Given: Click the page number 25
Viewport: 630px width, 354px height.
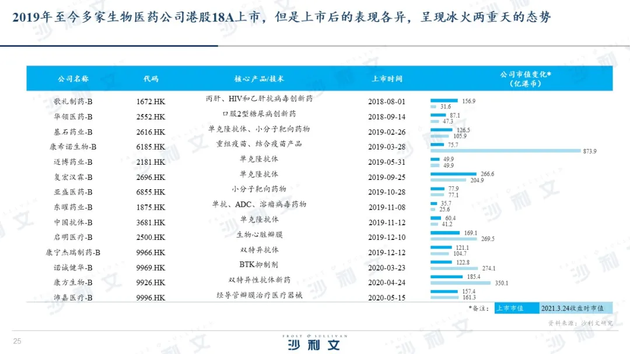Looking at the screenshot, I should 17,341.
